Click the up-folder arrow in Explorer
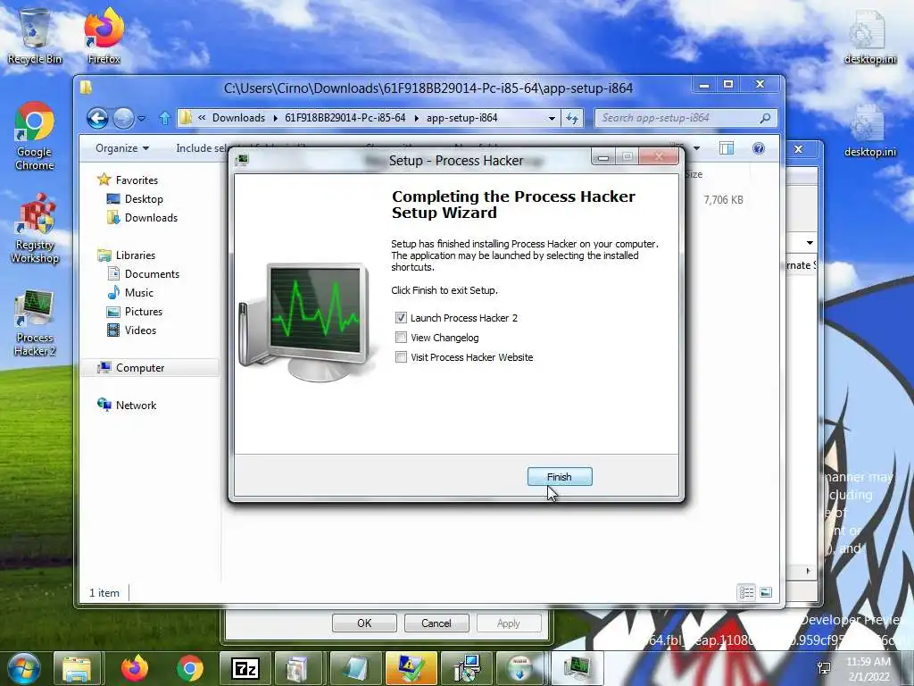This screenshot has width=914, height=686. click(x=165, y=119)
